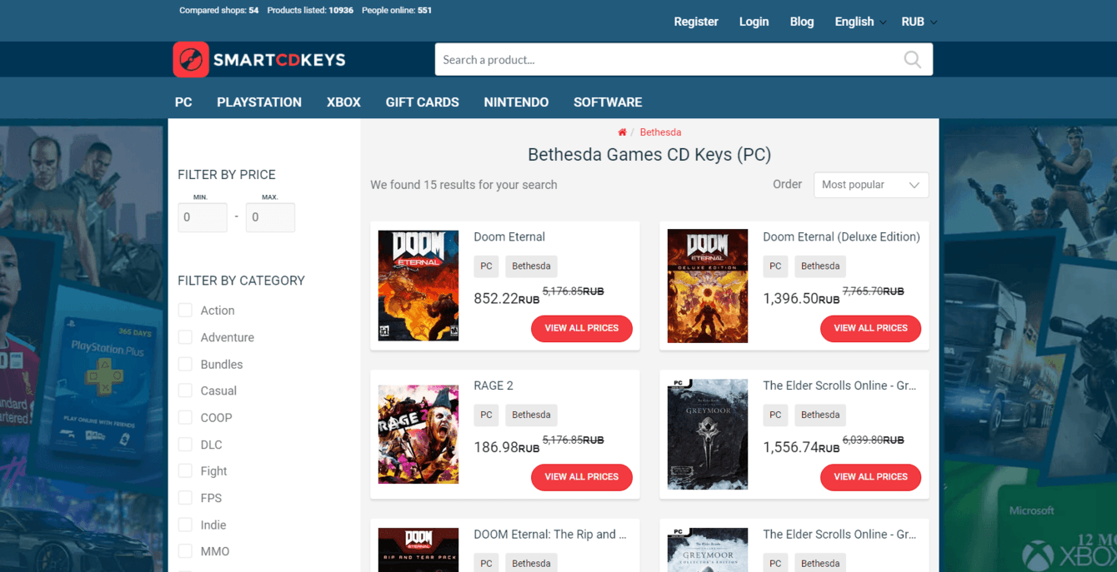Click the 1,396.50 RUB price
Image resolution: width=1117 pixels, height=572 pixels.
click(801, 298)
